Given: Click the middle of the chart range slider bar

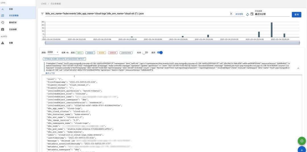Looking at the screenshot, I should pyautogui.click(x=172, y=43).
